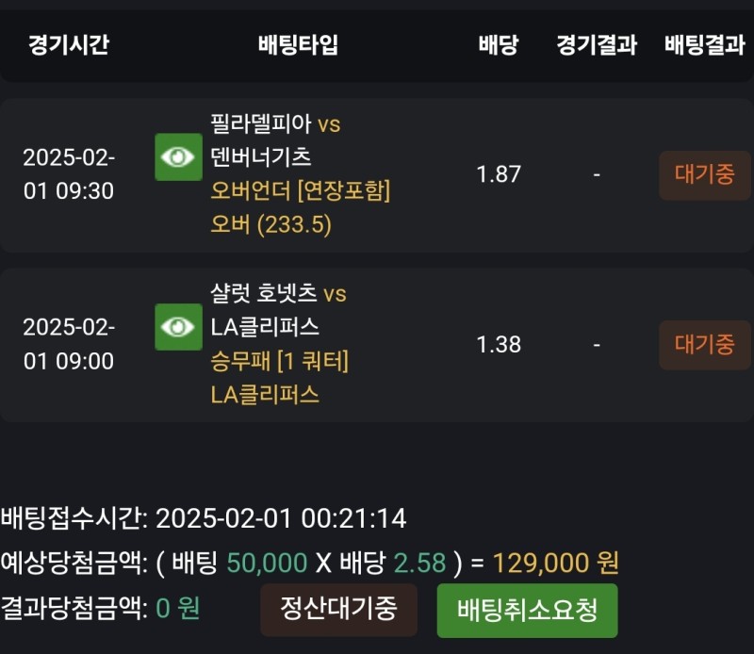
Task: Open the 필라델피아 vs 덴버너기츠 match title
Action: (x=275, y=140)
